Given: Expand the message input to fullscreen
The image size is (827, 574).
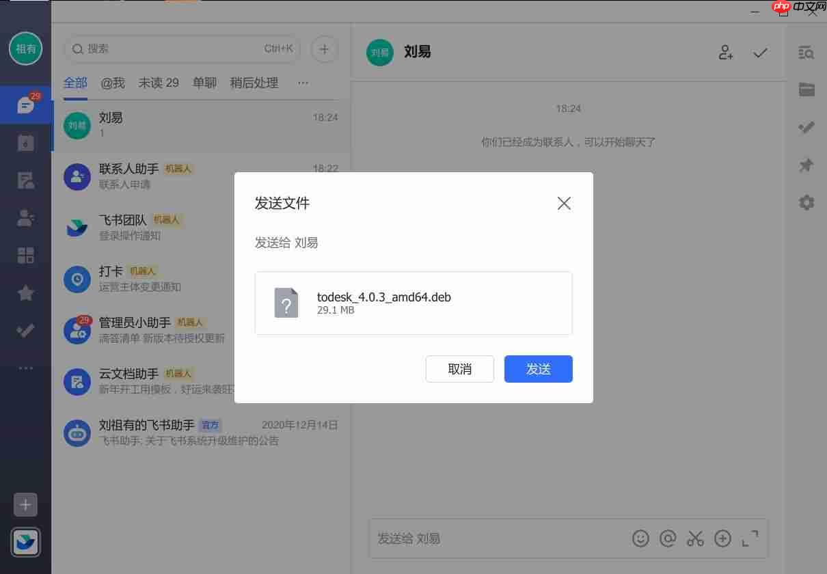Looking at the screenshot, I should (750, 538).
